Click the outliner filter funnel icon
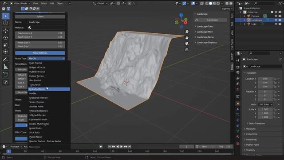 280,3
